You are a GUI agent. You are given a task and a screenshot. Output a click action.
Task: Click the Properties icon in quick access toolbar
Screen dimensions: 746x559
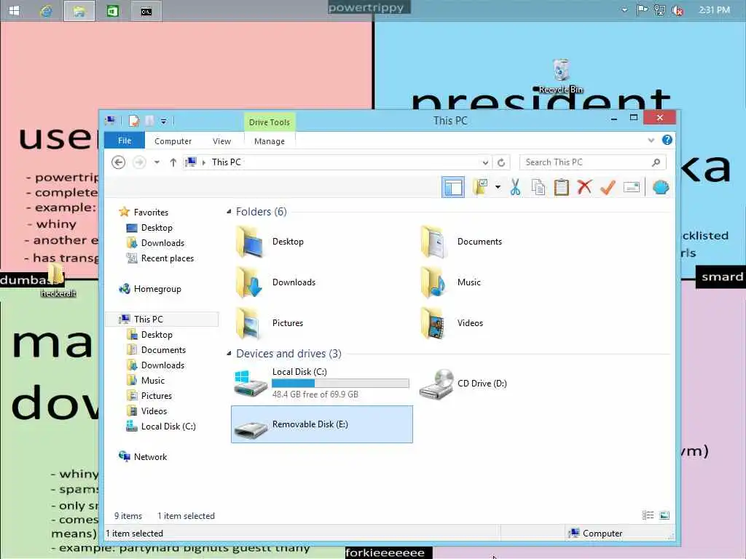point(134,122)
